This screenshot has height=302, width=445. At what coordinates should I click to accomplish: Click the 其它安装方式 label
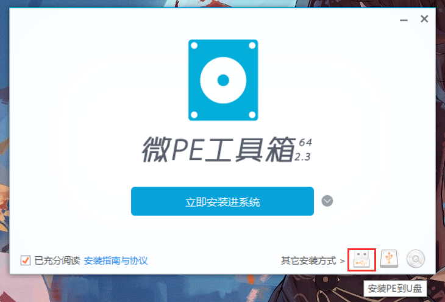tap(308, 261)
